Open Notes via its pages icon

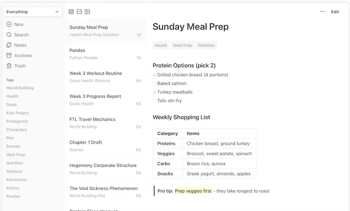[x=9, y=45]
